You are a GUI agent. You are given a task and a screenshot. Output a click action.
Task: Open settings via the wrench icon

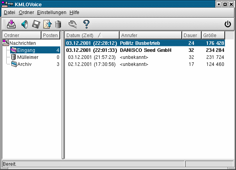click(73, 24)
